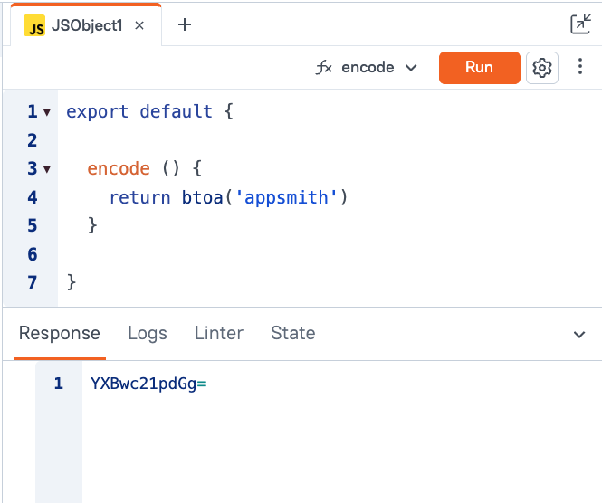Close the JSObject1 tab
The image size is (602, 503).
point(139,25)
